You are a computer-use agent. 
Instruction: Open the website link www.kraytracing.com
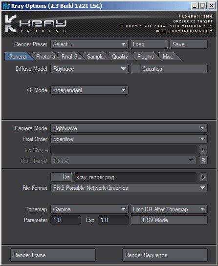tap(184, 31)
